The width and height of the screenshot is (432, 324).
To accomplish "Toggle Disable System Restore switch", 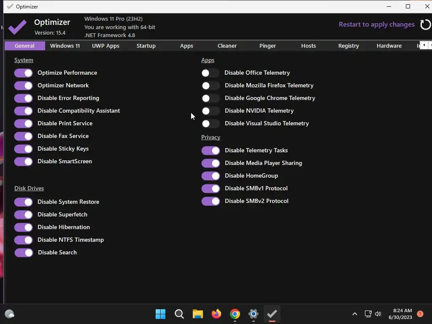I will (24, 202).
